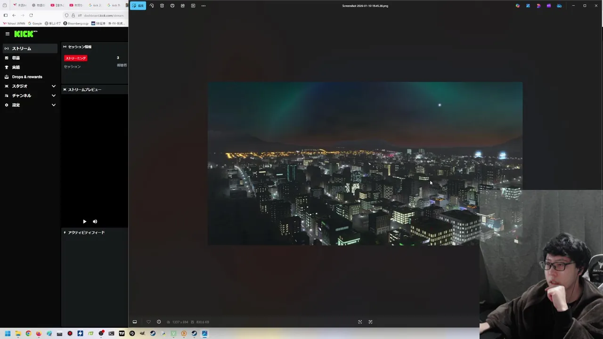603x339 pixels.
Task: Click the city night screenshot image
Action: pos(365,163)
